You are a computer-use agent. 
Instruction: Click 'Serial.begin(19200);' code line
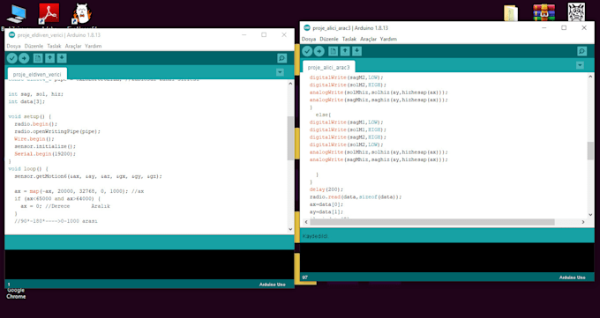[45, 153]
